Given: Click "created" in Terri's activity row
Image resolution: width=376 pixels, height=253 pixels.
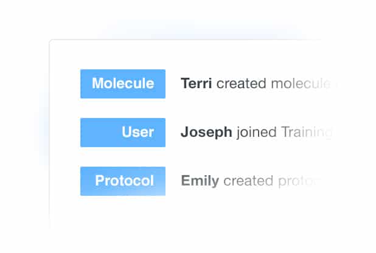Looking at the screenshot, I should click(242, 84).
